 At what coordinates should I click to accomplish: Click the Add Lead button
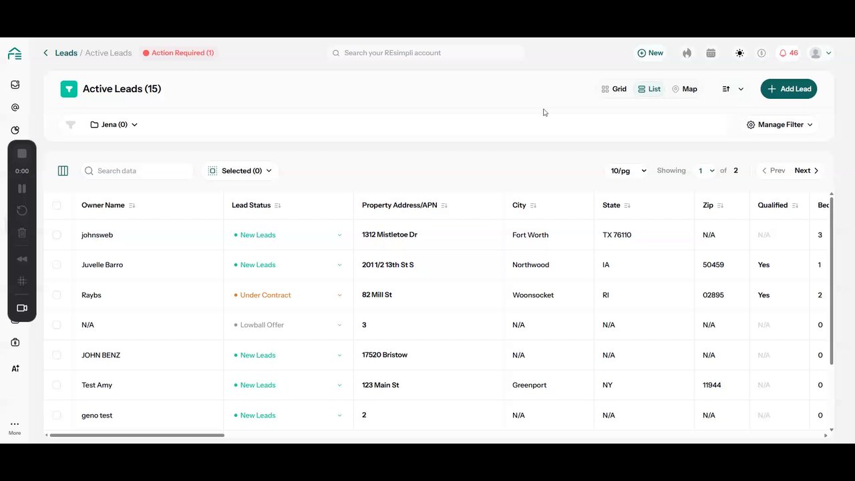[788, 89]
